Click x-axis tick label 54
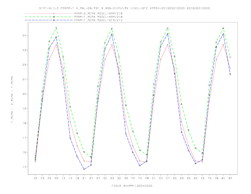The width and height of the screenshot is (251, 194). (161, 178)
